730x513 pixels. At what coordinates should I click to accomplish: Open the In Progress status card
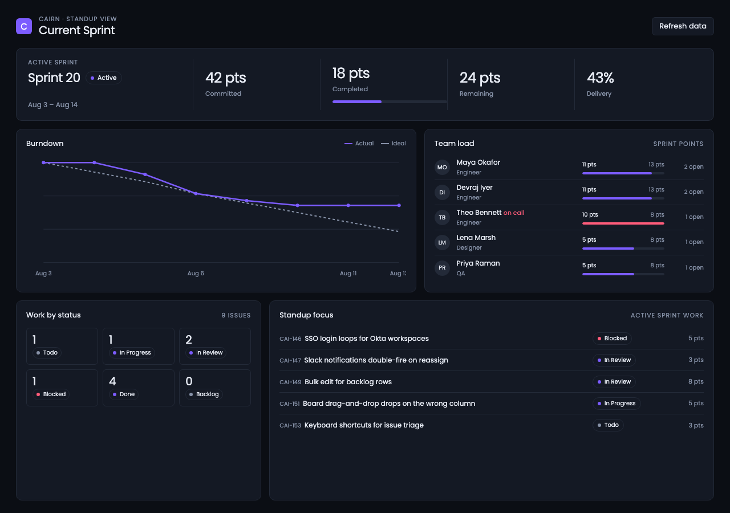point(139,346)
